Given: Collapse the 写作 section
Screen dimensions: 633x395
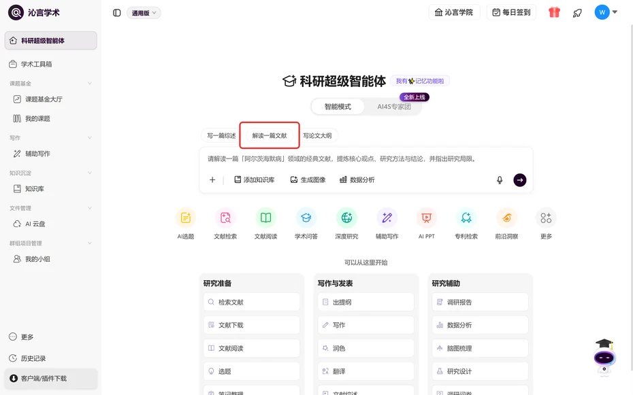Looking at the screenshot, I should point(90,138).
